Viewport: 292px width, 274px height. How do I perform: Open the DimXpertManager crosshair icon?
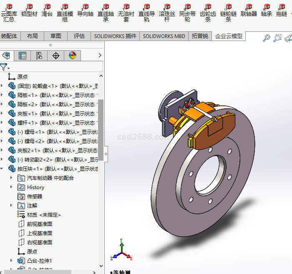56,56
